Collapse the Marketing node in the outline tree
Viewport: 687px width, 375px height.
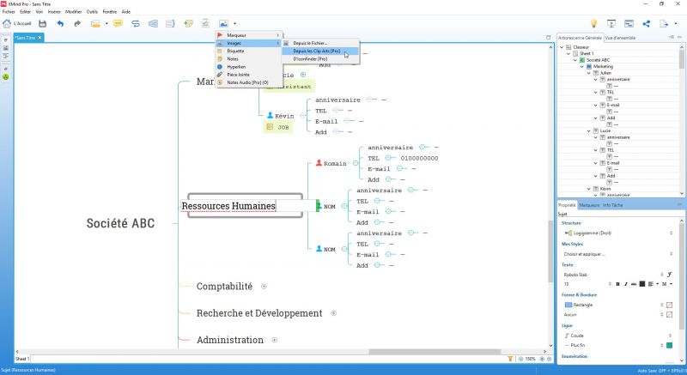pos(582,67)
